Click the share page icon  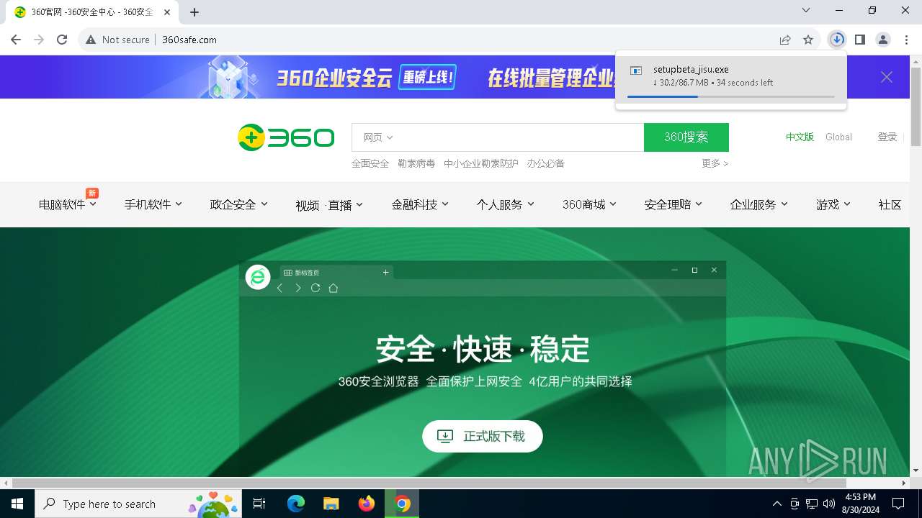point(785,40)
